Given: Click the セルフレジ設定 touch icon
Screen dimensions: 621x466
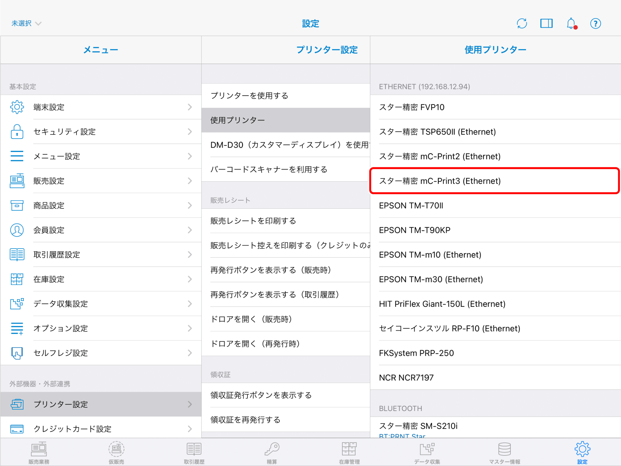Looking at the screenshot, I should point(17,353).
